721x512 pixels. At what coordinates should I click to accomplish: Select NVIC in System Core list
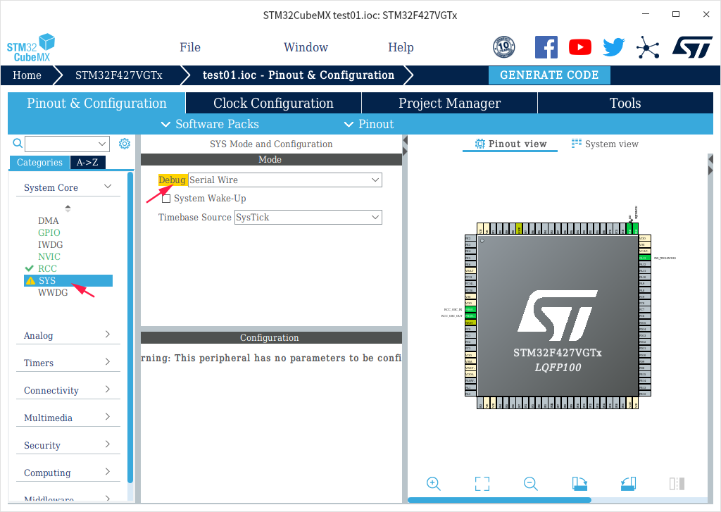coord(49,256)
